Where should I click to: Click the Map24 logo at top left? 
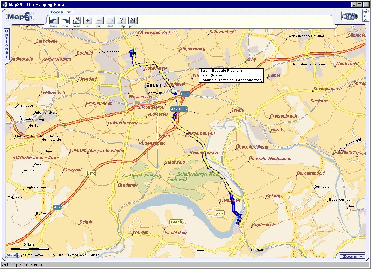[20, 17]
